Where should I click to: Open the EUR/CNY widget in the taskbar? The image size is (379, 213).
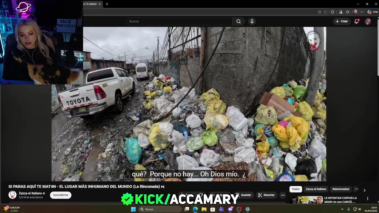(12, 209)
